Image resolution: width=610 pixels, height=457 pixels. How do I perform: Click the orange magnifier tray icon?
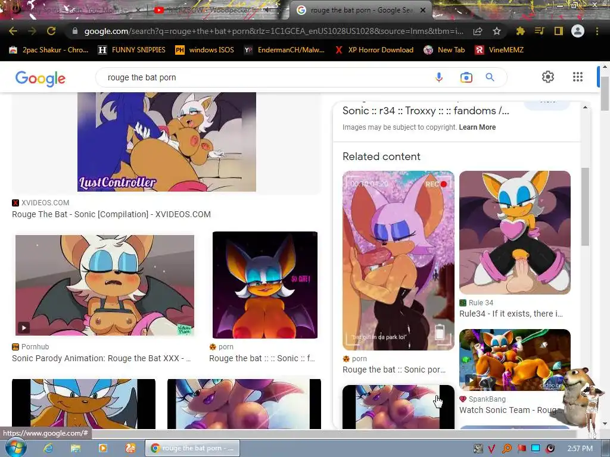point(506,449)
